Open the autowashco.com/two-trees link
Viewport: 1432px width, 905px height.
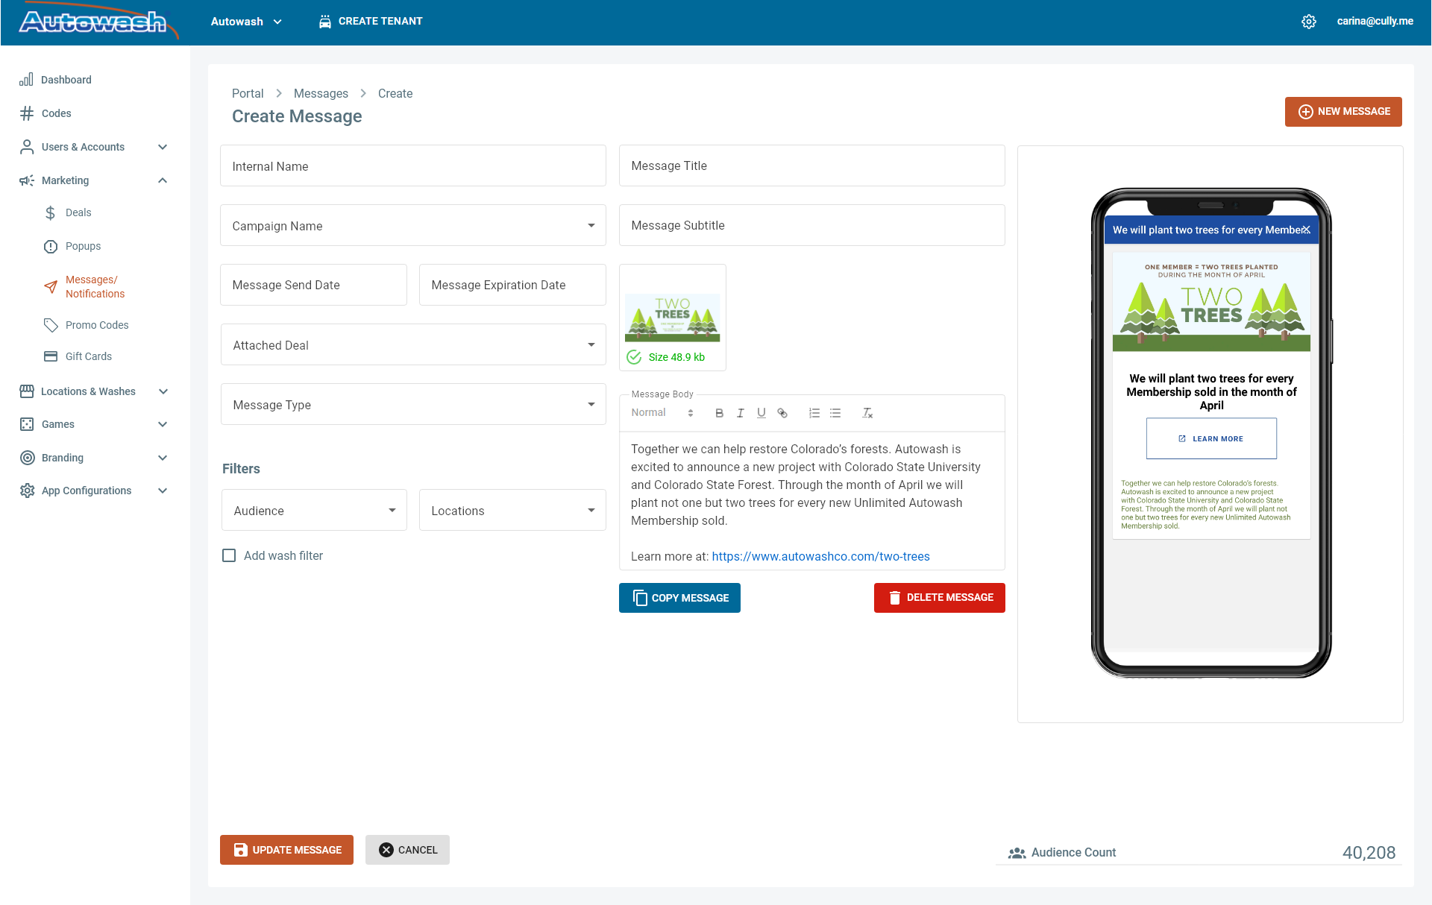(820, 556)
